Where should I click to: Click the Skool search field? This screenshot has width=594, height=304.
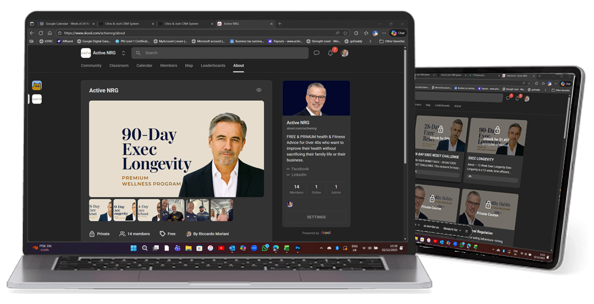click(220, 53)
